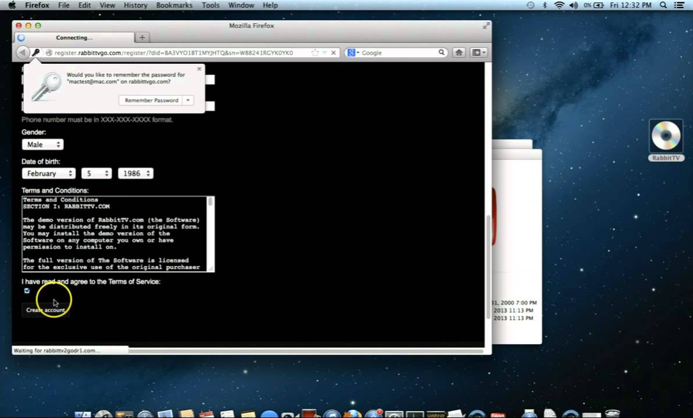Screen dimensions: 693x418
Task: Stop page loading with the X icon
Action: pos(333,52)
